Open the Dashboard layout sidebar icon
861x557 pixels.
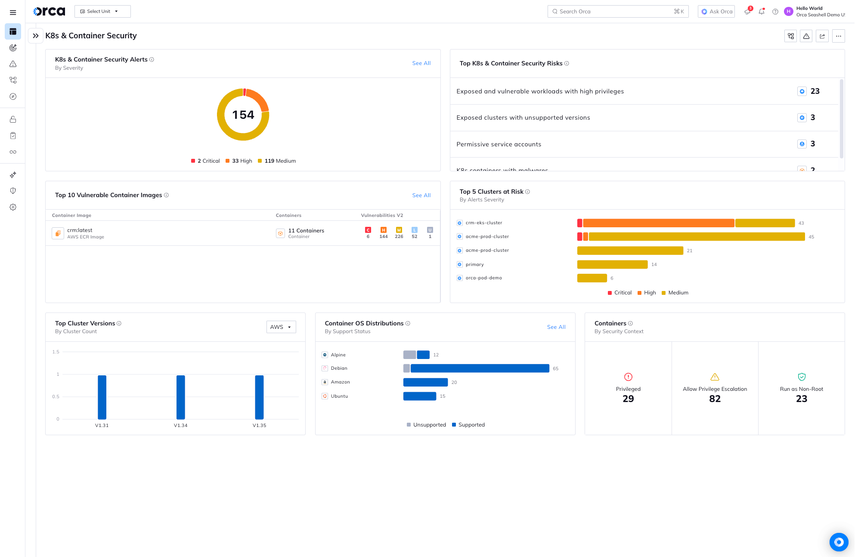click(x=13, y=31)
